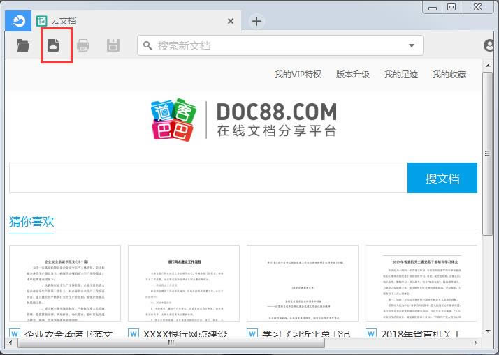Image resolution: width=499 pixels, height=355 pixels.
Task: Click Word icon beside 学习《习近平总书记
Action: (252, 333)
